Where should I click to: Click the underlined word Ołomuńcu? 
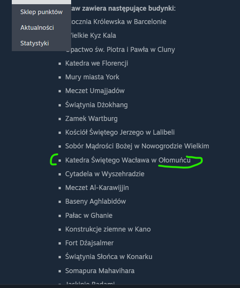[x=175, y=160]
